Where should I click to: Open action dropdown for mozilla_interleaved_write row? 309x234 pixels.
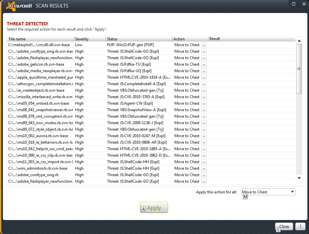(x=204, y=97)
